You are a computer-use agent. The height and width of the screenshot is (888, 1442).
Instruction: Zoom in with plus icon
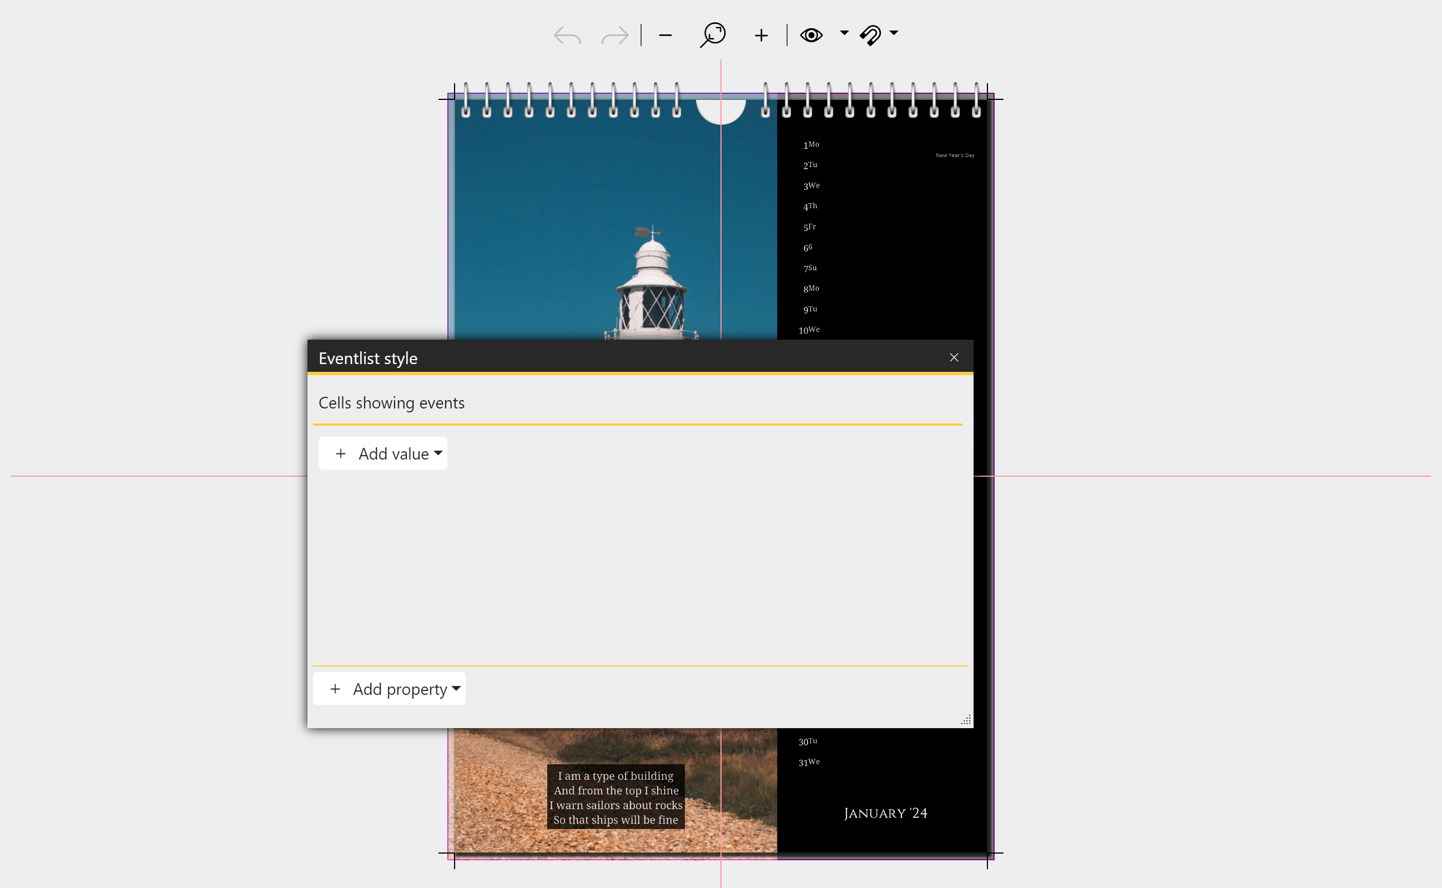tap(761, 36)
